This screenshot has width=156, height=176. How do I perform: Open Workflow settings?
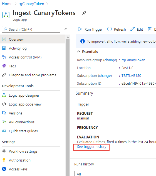[x=33, y=151]
